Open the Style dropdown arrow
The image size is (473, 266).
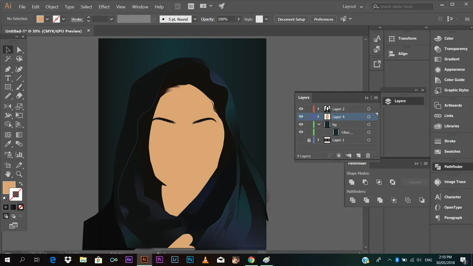tap(266, 19)
